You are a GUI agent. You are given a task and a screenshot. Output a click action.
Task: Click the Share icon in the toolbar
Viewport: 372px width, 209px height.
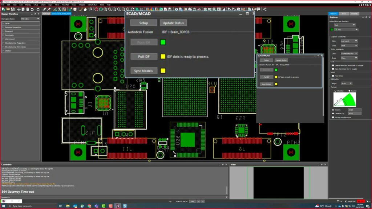(x=264, y=9)
